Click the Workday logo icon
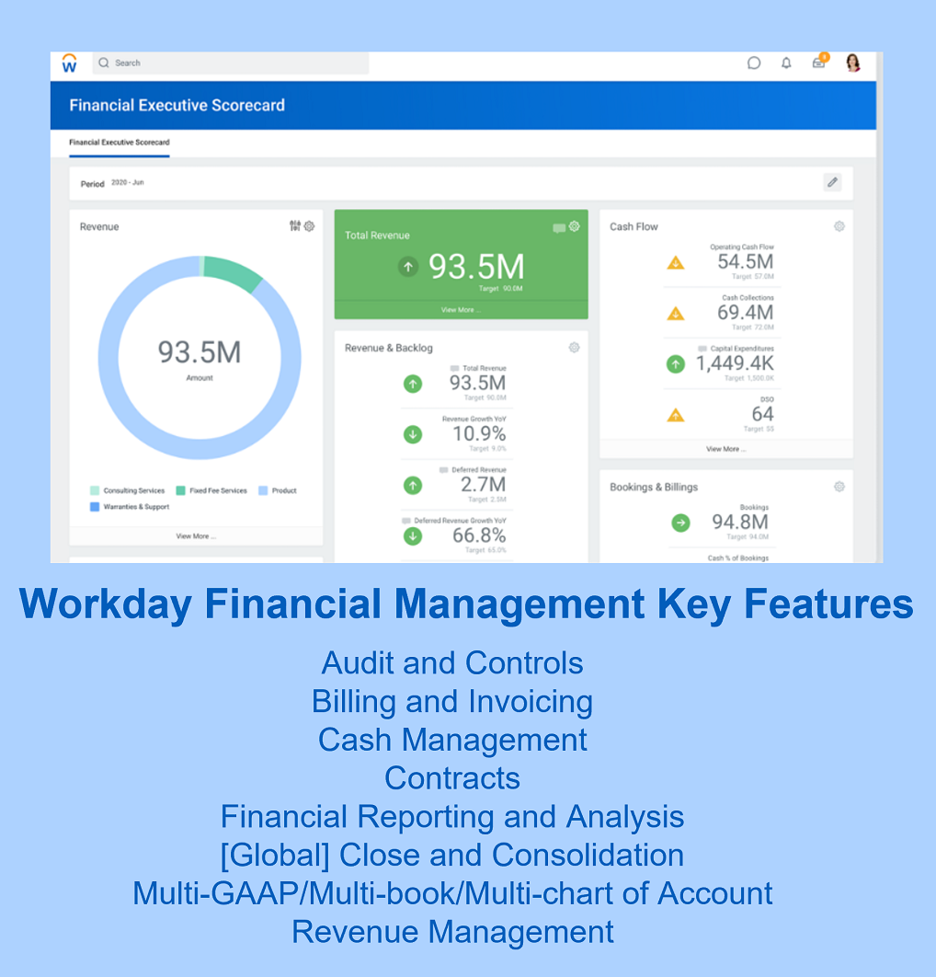 (x=69, y=63)
